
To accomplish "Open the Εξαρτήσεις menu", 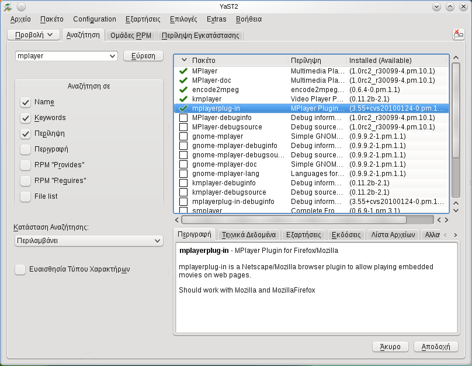I will (143, 19).
